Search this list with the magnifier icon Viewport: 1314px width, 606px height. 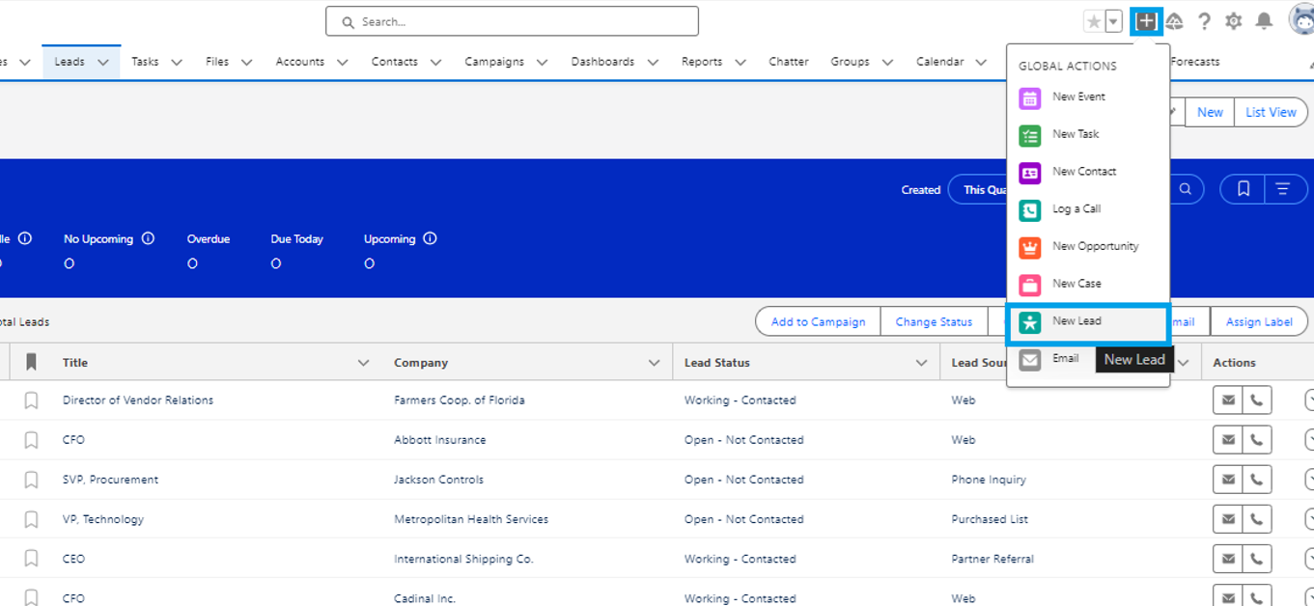pos(1185,189)
